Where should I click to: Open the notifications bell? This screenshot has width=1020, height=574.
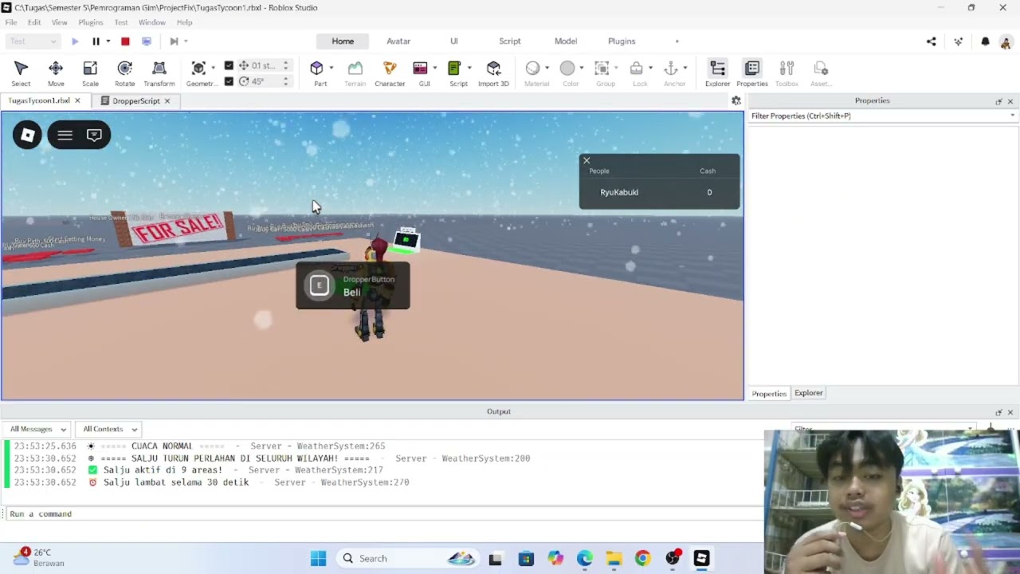point(986,41)
